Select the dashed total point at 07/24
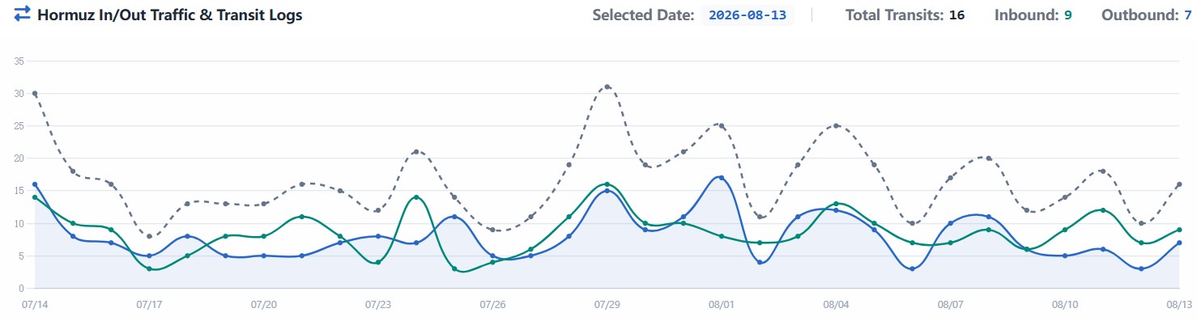The width and height of the screenshot is (1197, 321). 416,151
